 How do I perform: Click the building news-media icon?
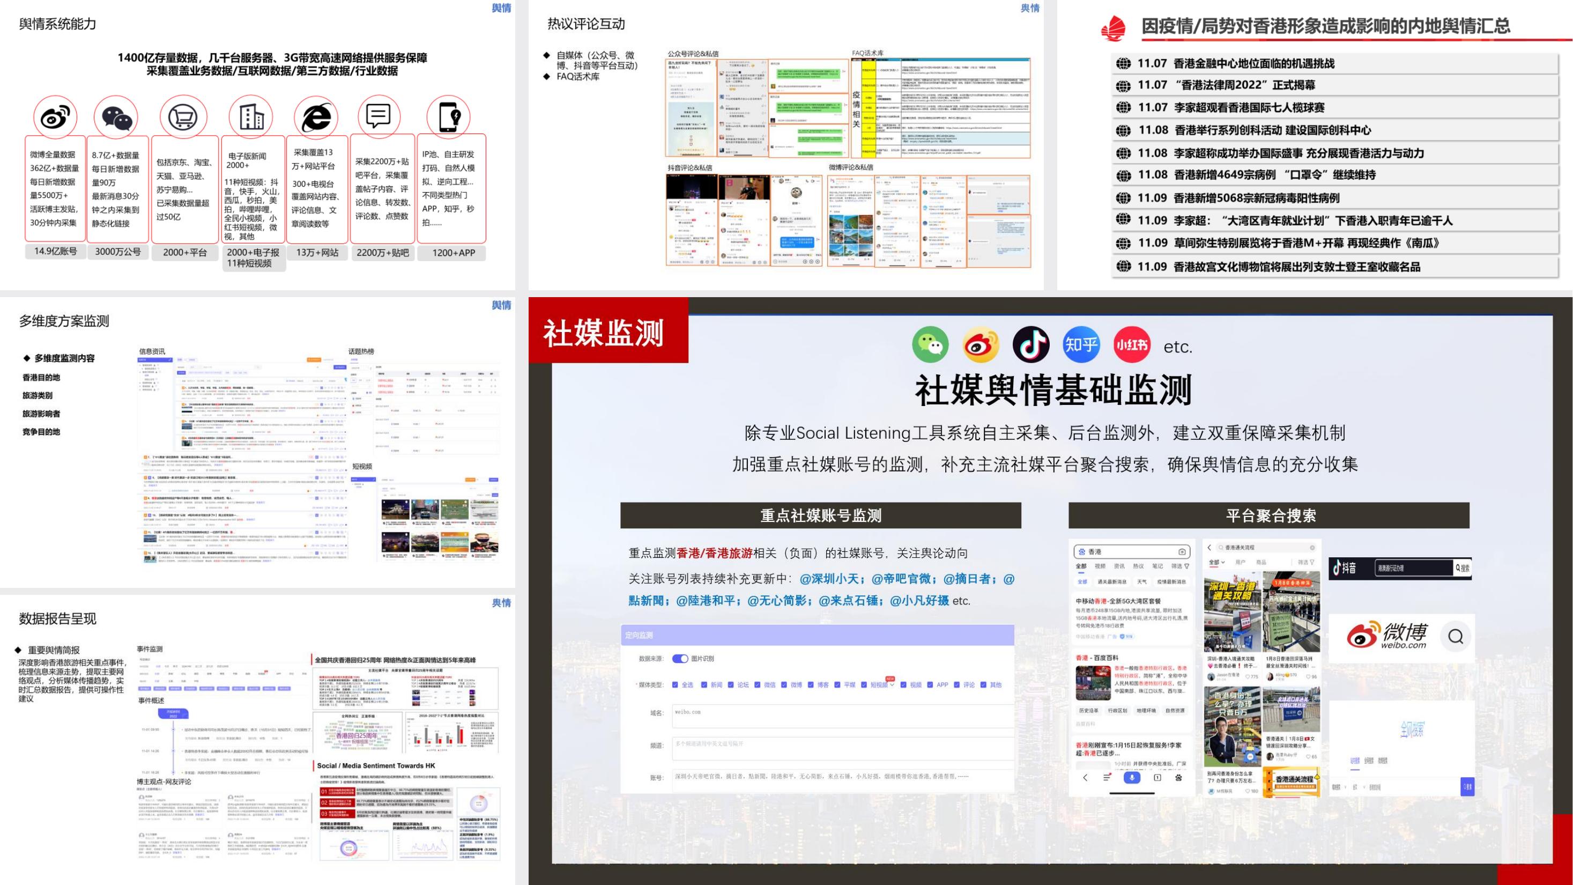click(x=251, y=116)
